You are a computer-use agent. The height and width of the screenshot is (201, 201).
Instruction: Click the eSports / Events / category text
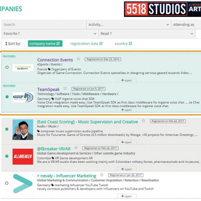(x=50, y=64)
